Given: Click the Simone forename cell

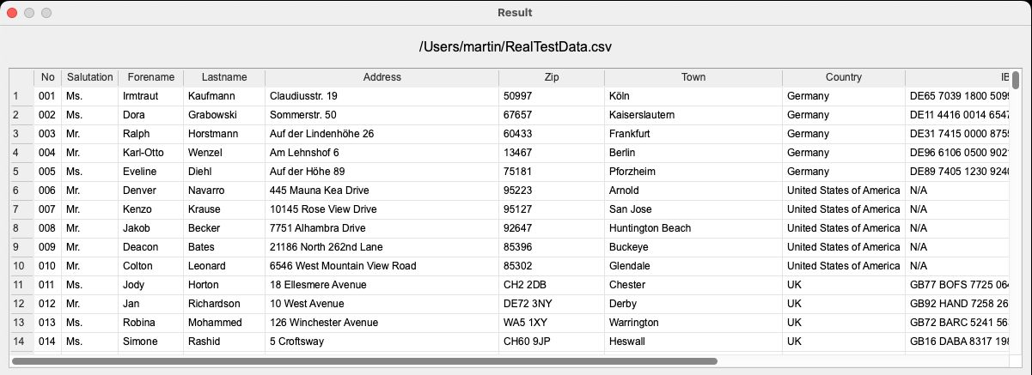Looking at the screenshot, I should (150, 342).
